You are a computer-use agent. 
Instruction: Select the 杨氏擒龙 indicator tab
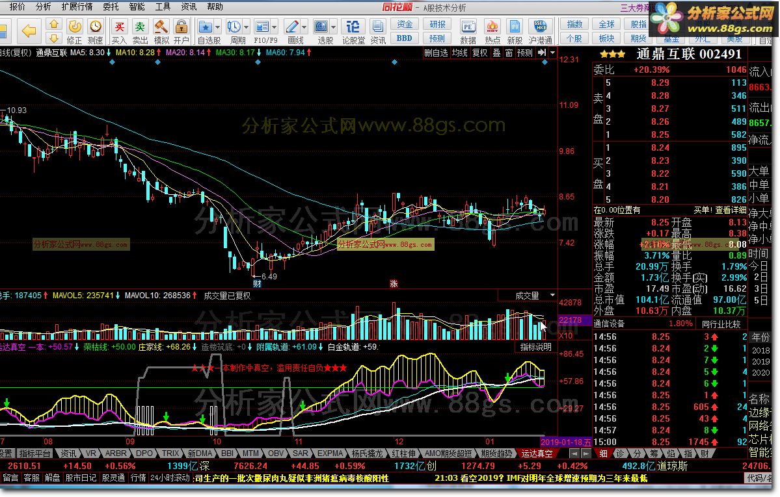(x=367, y=453)
